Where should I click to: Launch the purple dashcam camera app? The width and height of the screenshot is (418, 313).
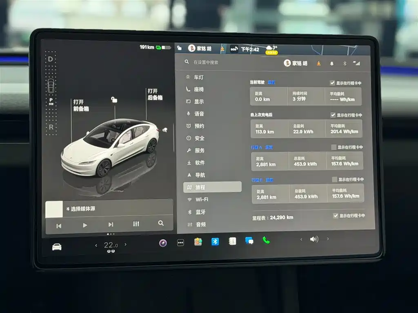coord(163,243)
